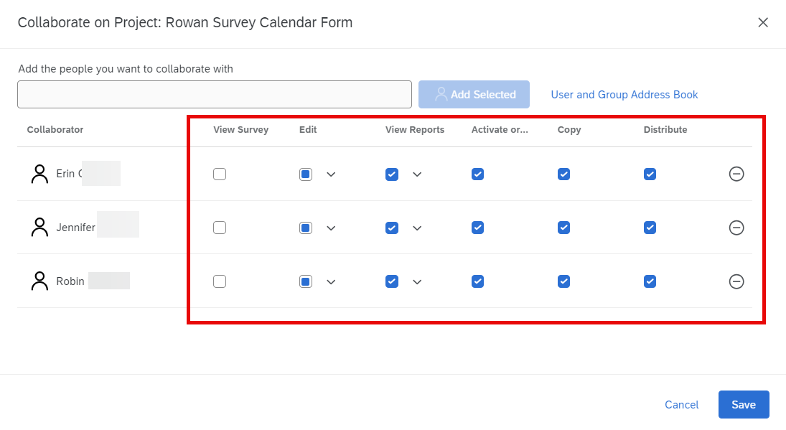Click Jennifer's user avatar icon
Image resolution: width=786 pixels, height=430 pixels.
coord(39,228)
